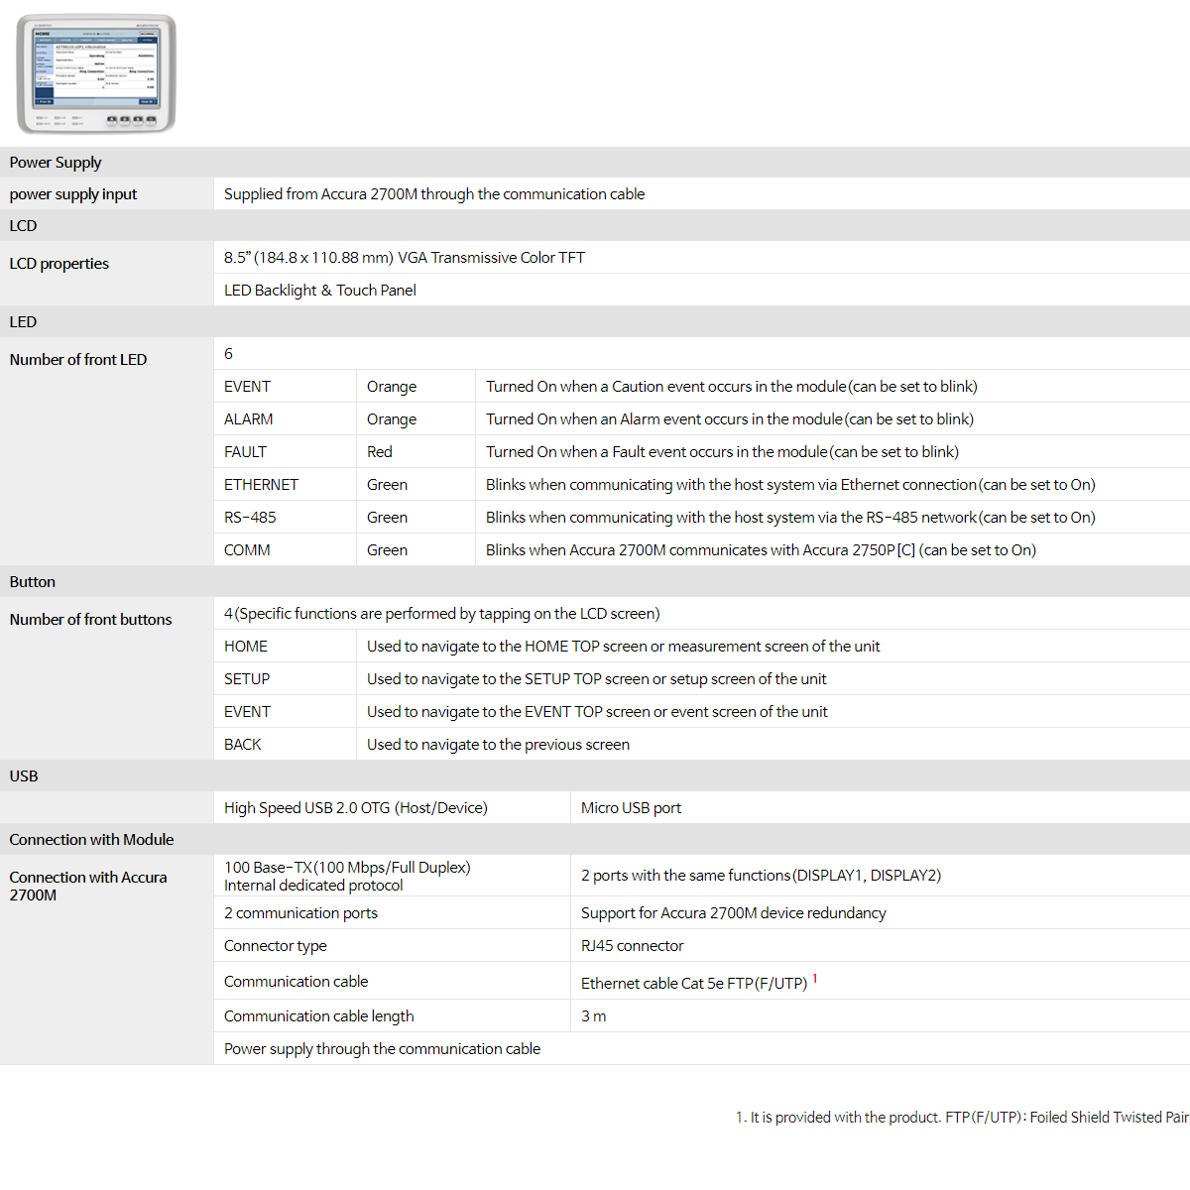This screenshot has width=1190, height=1190.
Task: Click 'Turned On when an Alarm event occurs' description
Action: point(730,419)
